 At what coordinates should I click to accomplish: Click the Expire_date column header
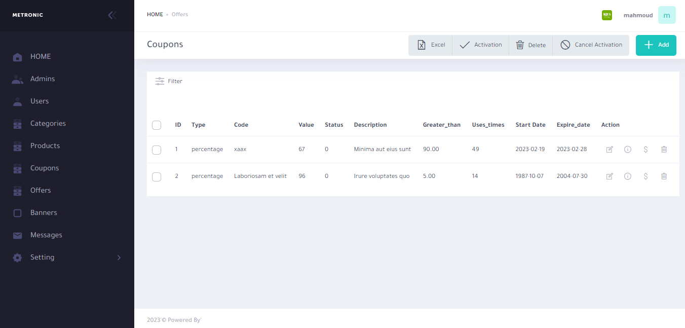[573, 125]
